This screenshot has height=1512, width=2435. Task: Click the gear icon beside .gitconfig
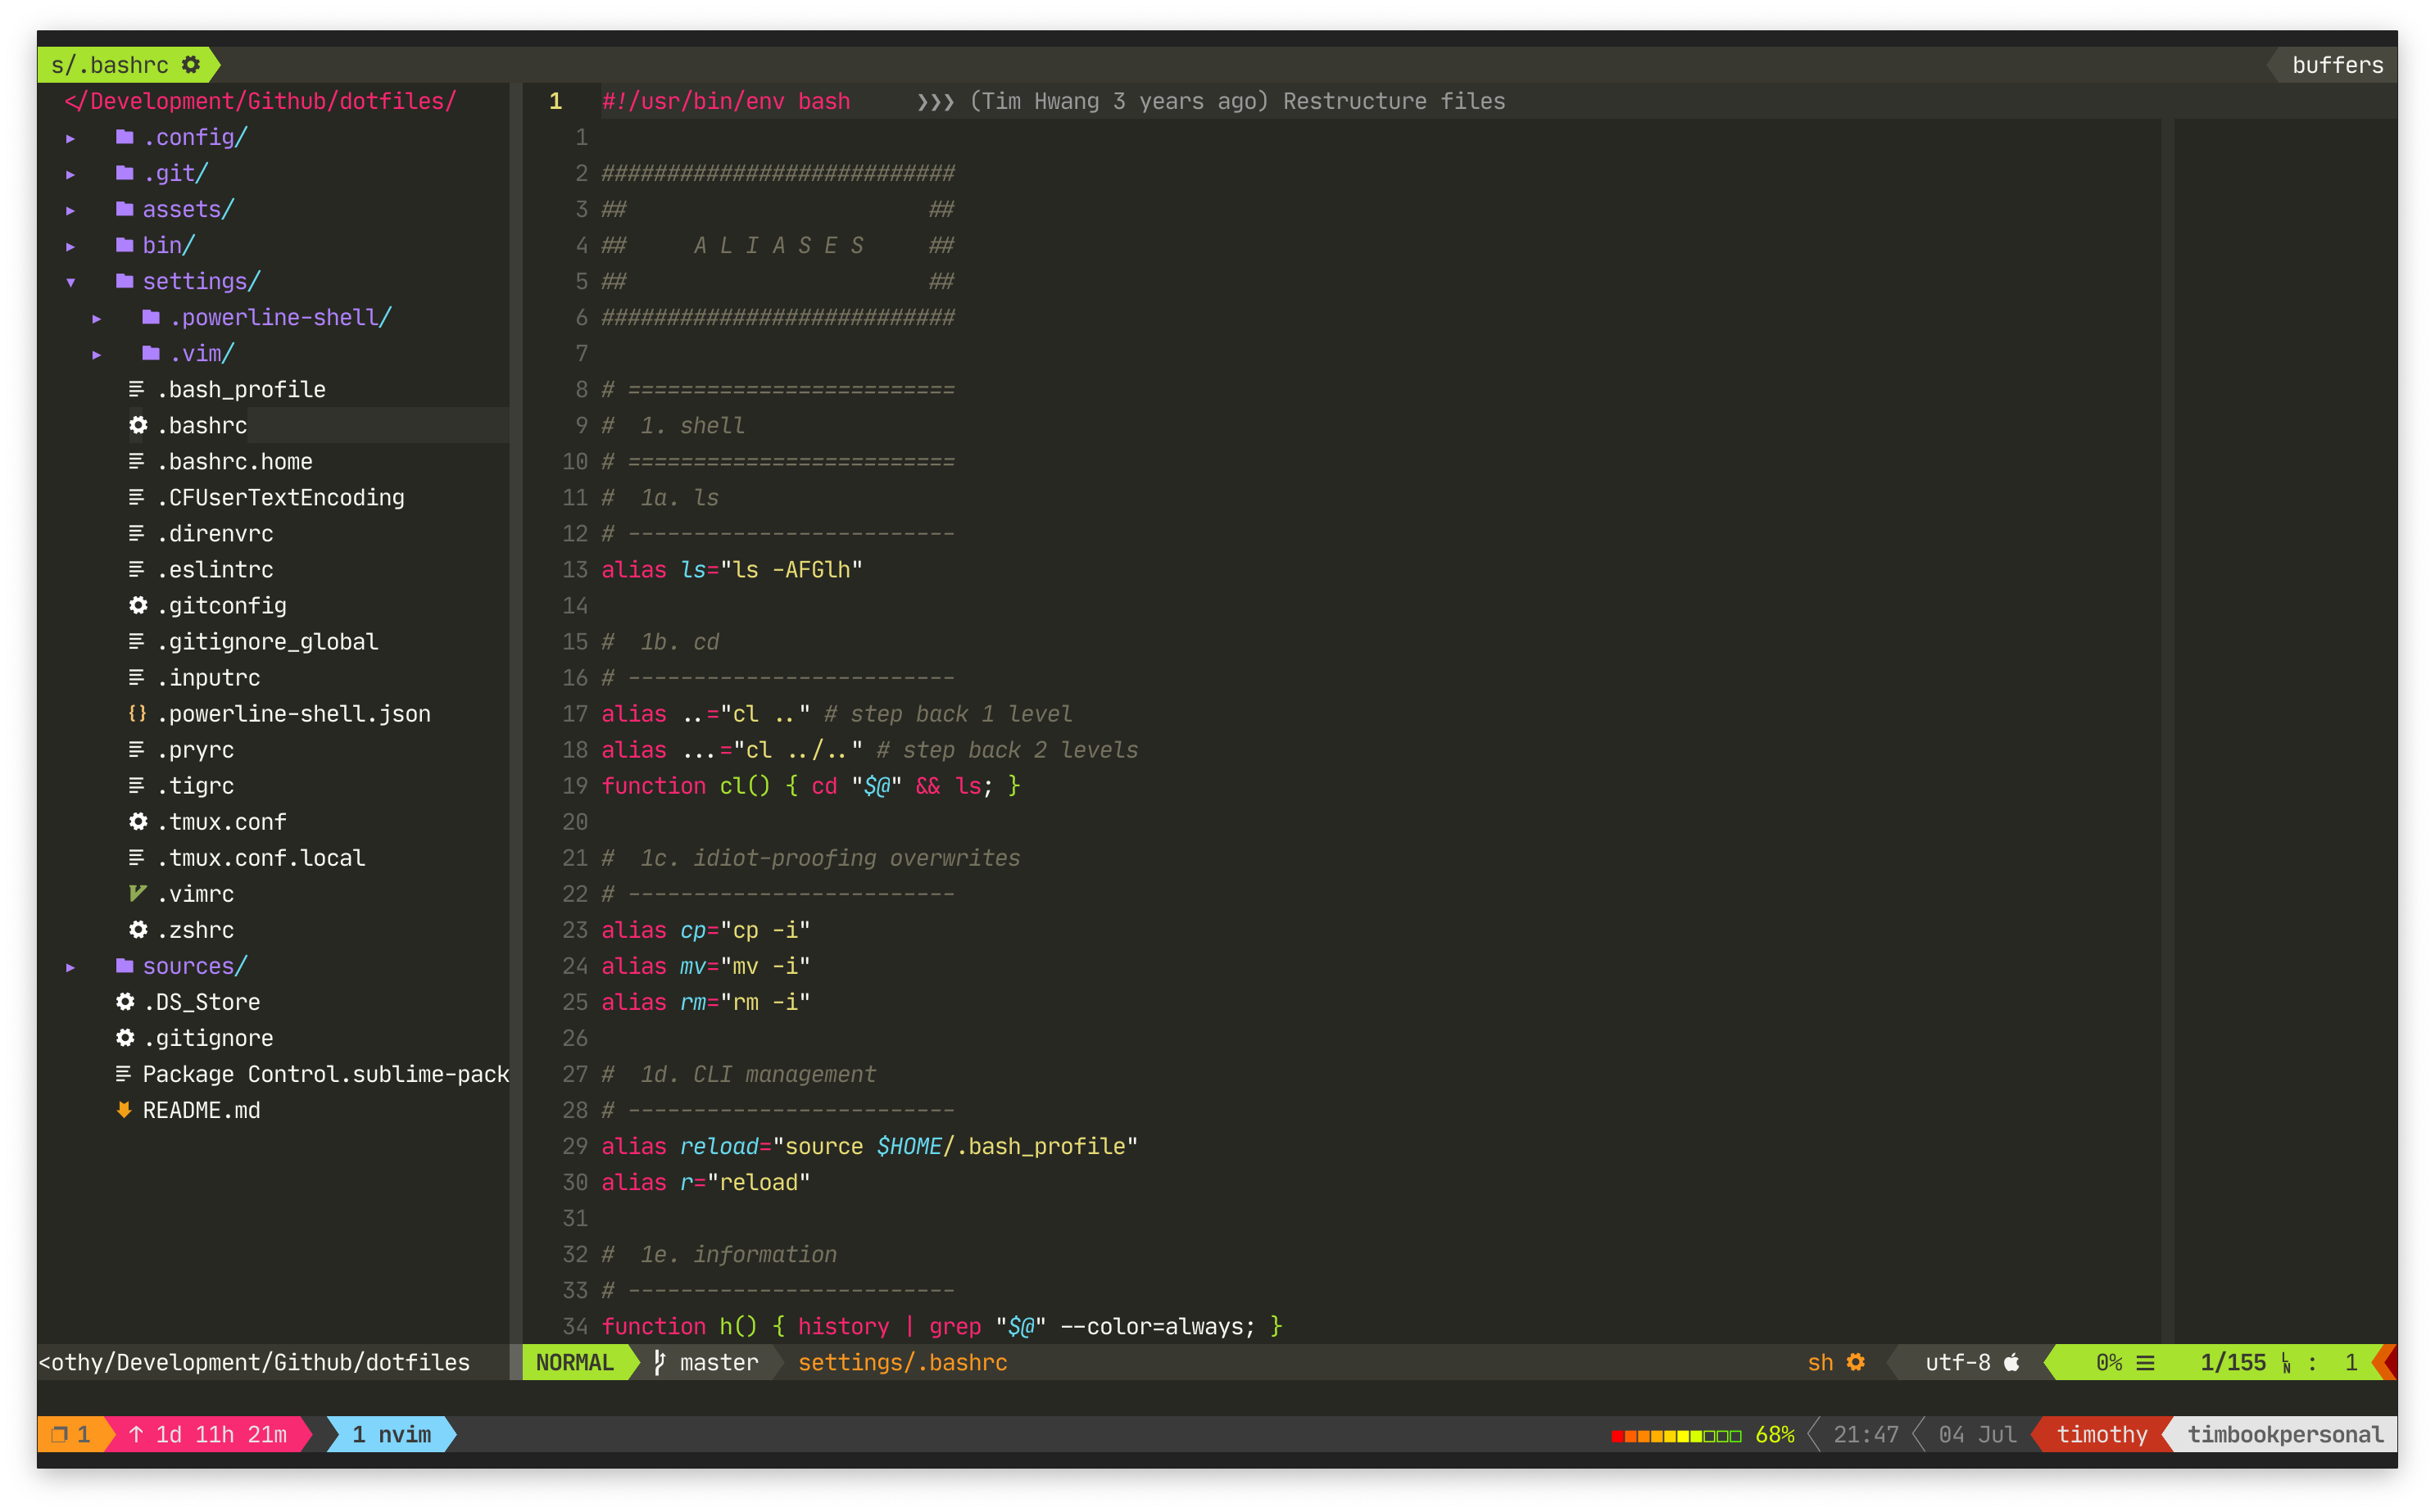coord(138,605)
